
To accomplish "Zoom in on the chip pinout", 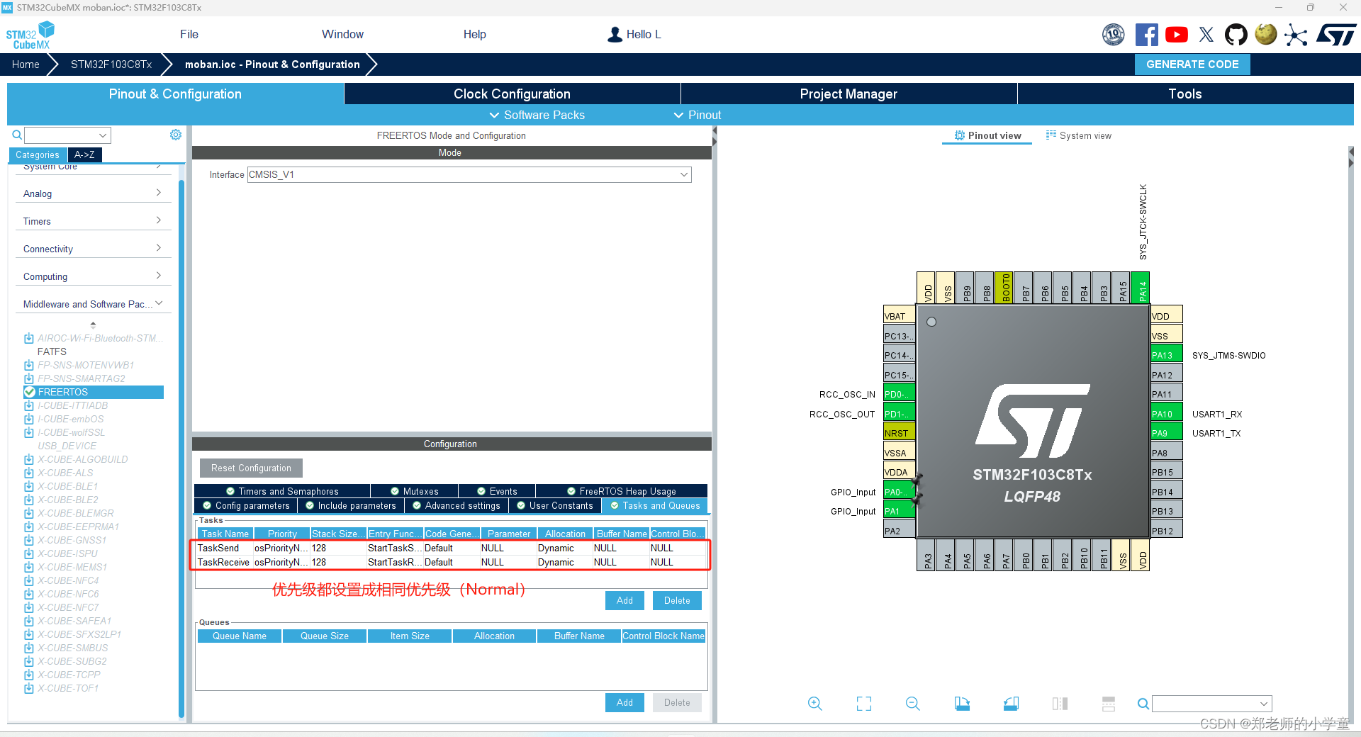I will pos(815,704).
